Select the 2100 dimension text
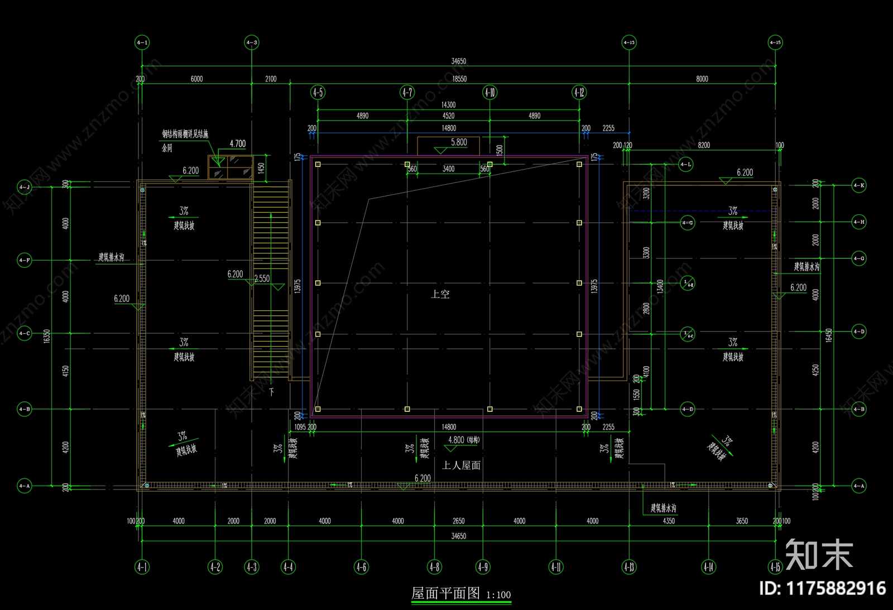Image resolution: width=893 pixels, height=610 pixels. [x=271, y=79]
